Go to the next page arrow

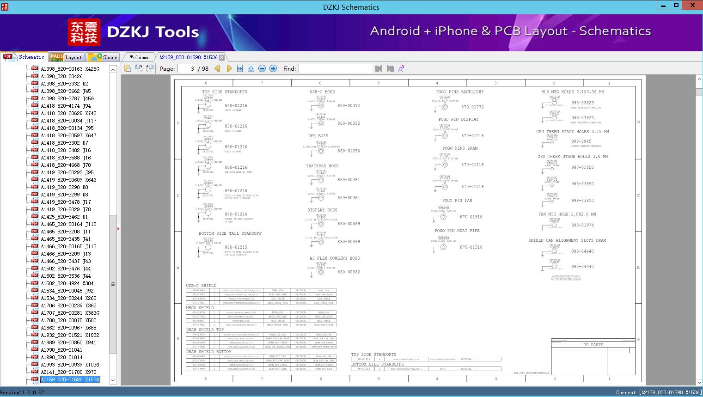pyautogui.click(x=229, y=68)
